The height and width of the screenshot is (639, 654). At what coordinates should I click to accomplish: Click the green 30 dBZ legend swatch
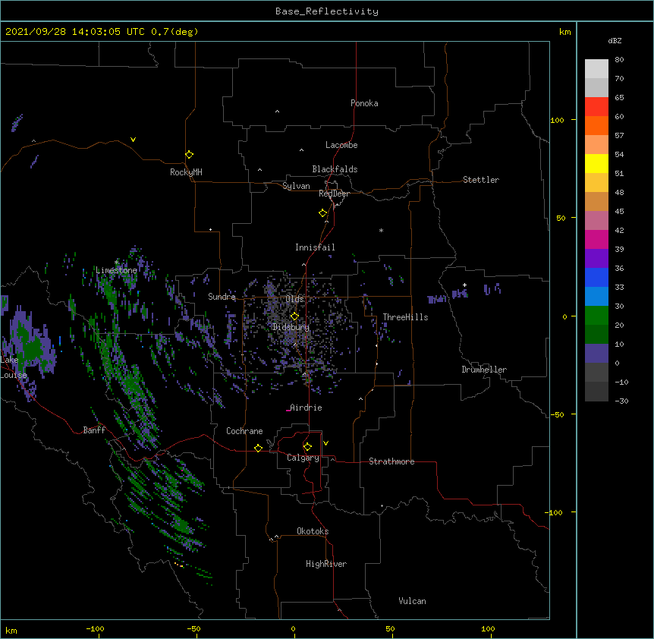[x=596, y=316]
